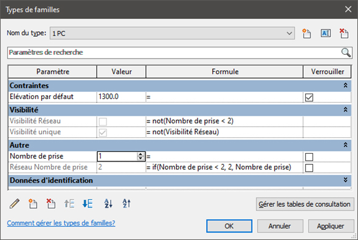Delete the current family type icon
358x240 pixels.
(344, 33)
